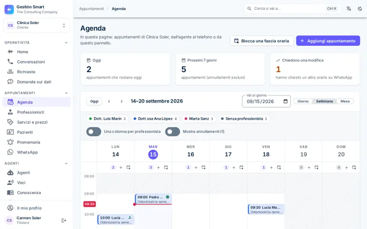Collapse the Agenti sidebar section

pyautogui.click(x=67, y=163)
